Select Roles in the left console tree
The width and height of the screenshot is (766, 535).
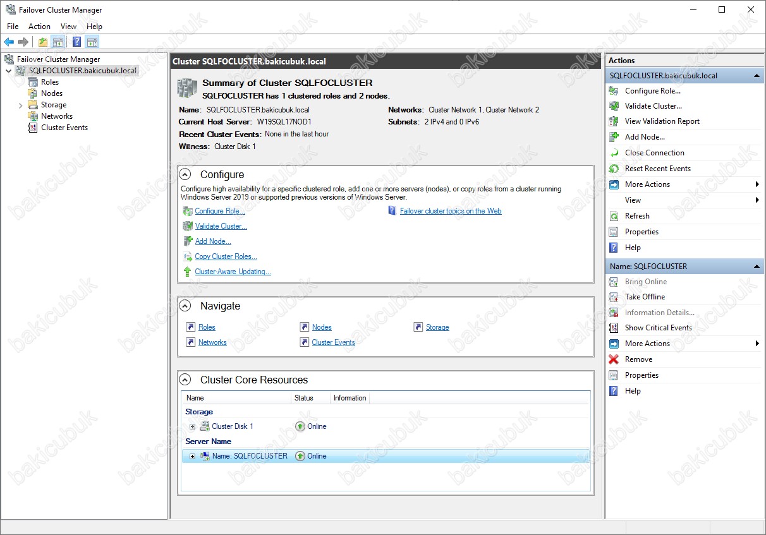tap(49, 82)
